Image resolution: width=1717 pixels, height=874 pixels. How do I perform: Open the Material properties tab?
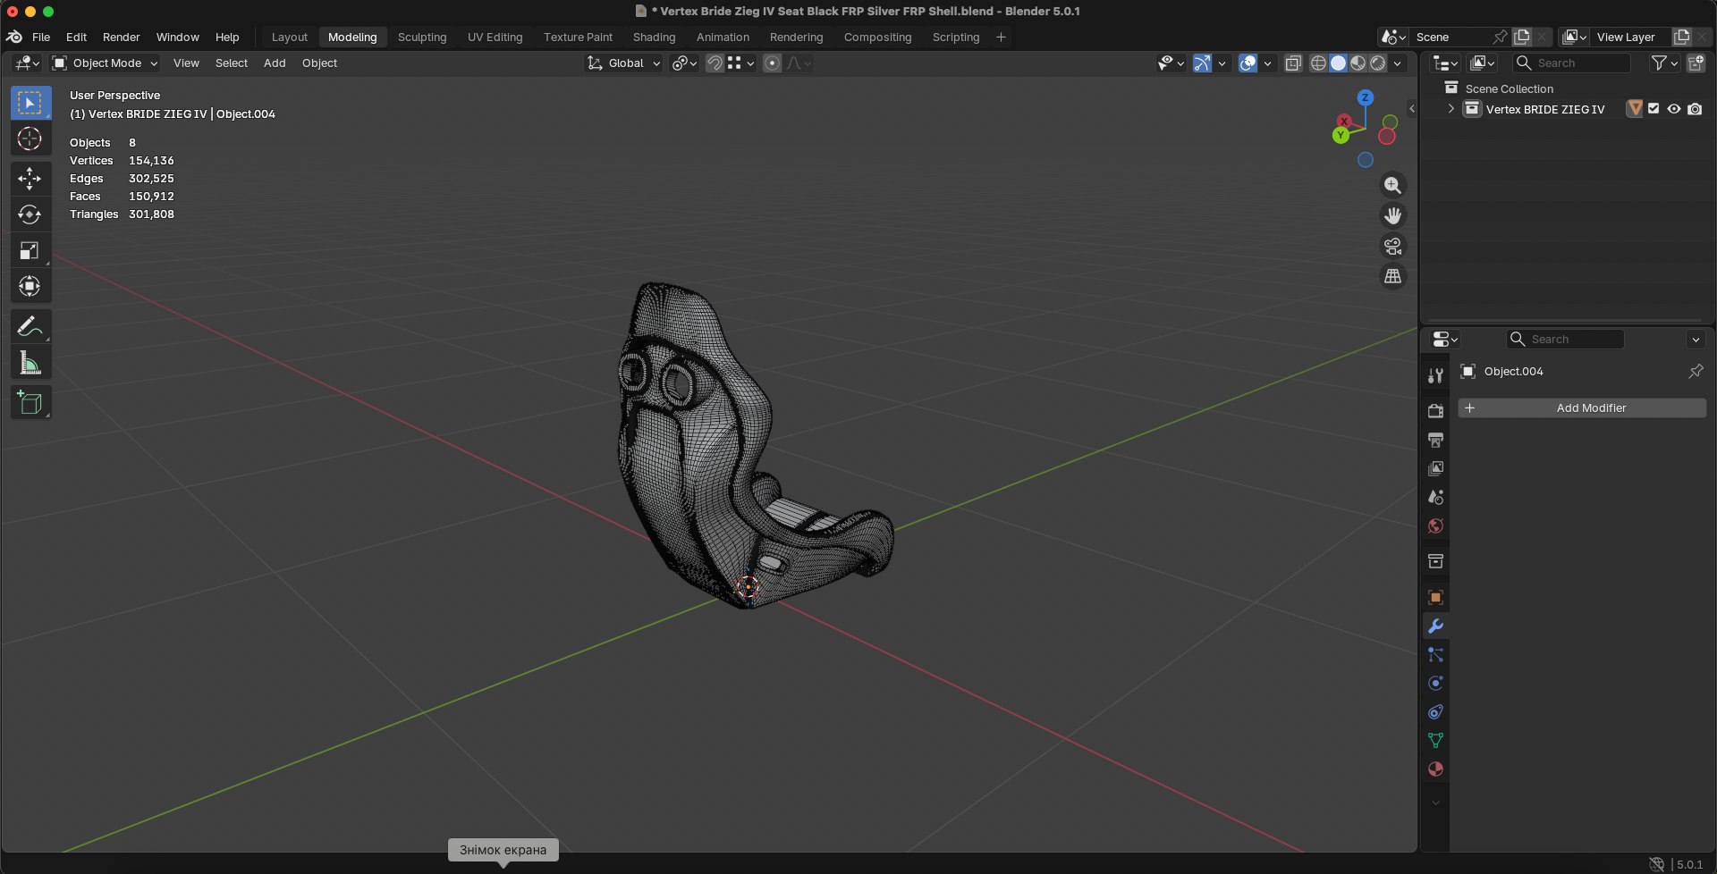point(1435,769)
